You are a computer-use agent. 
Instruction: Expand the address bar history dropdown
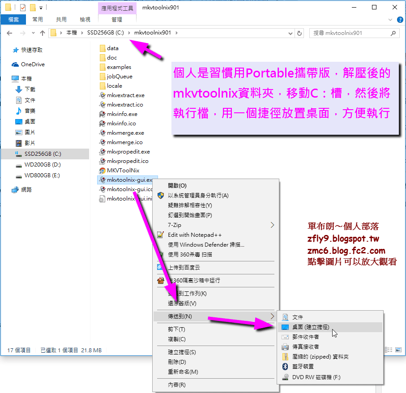(290, 33)
